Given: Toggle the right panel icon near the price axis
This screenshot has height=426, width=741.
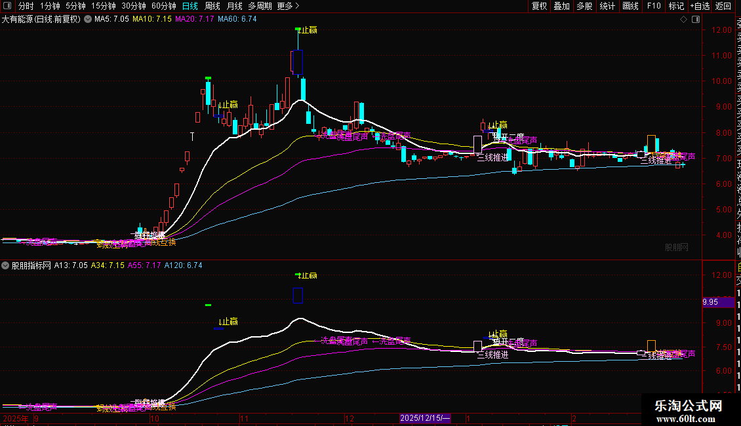Looking at the screenshot, I should click(696, 20).
